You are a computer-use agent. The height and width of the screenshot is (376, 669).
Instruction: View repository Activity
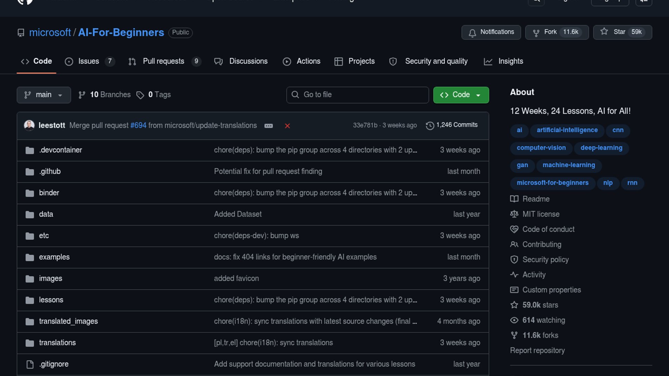(528, 275)
